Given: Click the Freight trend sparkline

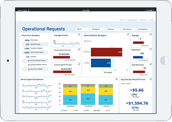Looking at the screenshot, I should click(x=37, y=102).
